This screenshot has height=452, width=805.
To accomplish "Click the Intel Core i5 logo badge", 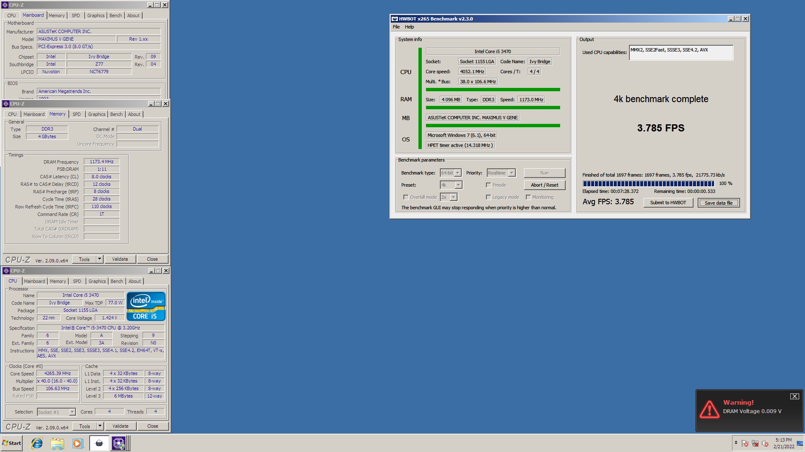I will click(146, 307).
